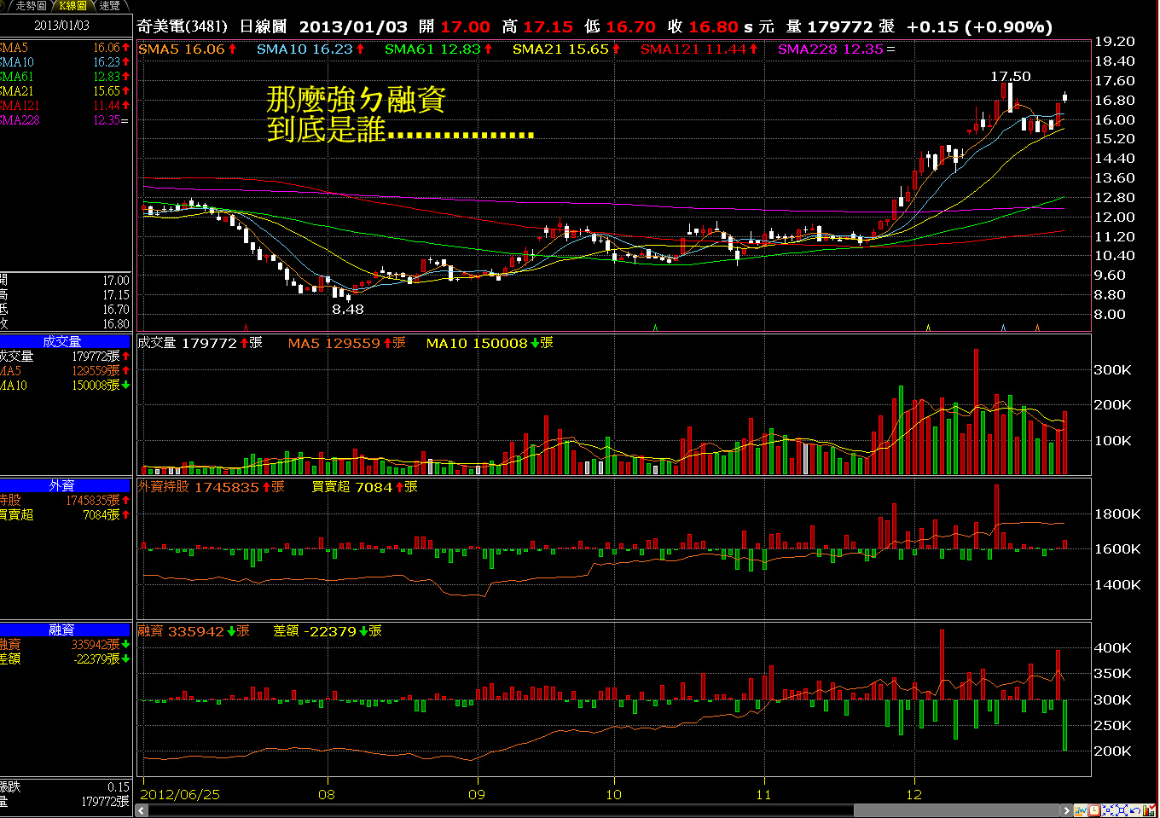Screen dimensions: 1160x818
Task: Click the blue triangle marker on price chart
Action: tap(1003, 327)
